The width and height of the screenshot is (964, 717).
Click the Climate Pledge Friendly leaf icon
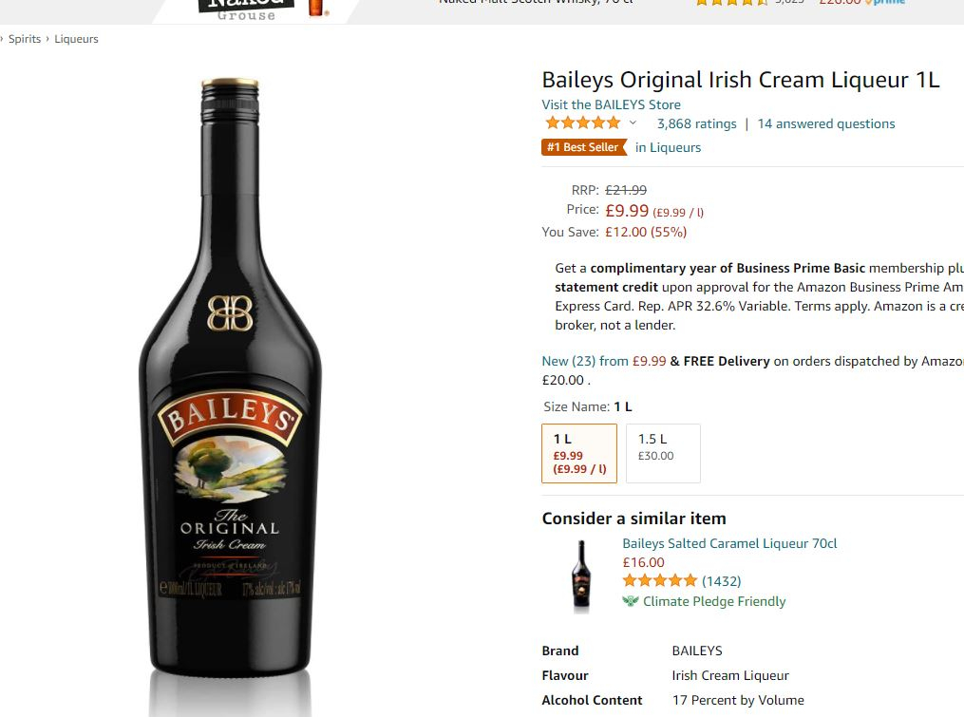[631, 601]
